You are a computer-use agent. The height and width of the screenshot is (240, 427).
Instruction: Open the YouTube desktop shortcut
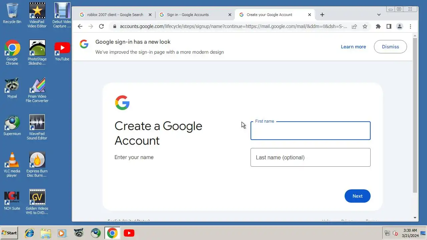62,51
